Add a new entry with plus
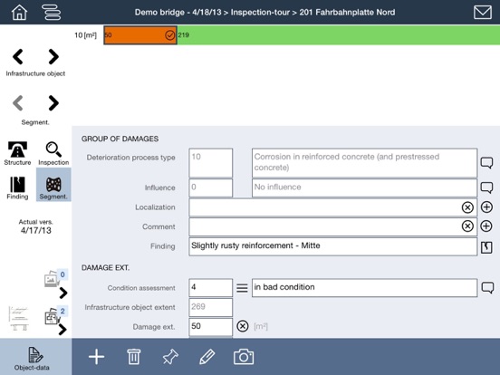This screenshot has height=375, width=500. pos(97,357)
